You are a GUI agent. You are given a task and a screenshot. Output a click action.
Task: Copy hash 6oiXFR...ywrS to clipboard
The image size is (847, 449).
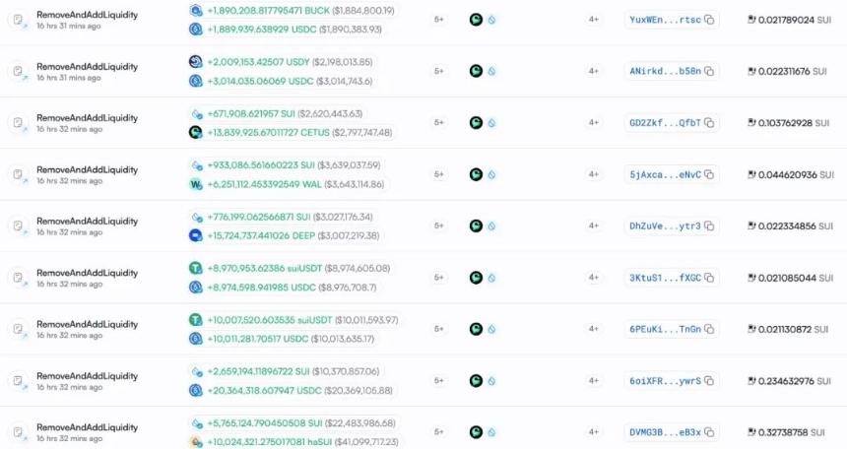coord(710,381)
